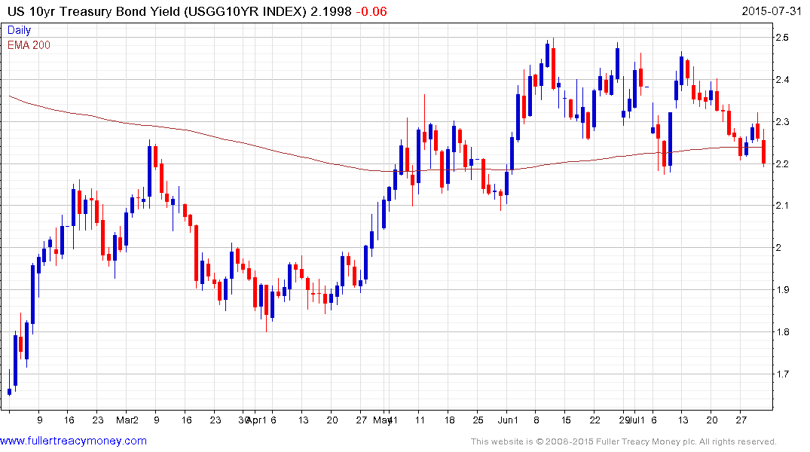Click the 2.3 y-axis label

[782, 122]
